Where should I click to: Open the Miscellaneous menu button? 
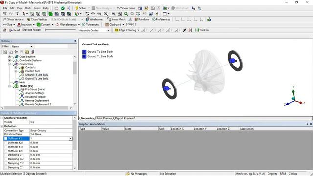(67, 24)
